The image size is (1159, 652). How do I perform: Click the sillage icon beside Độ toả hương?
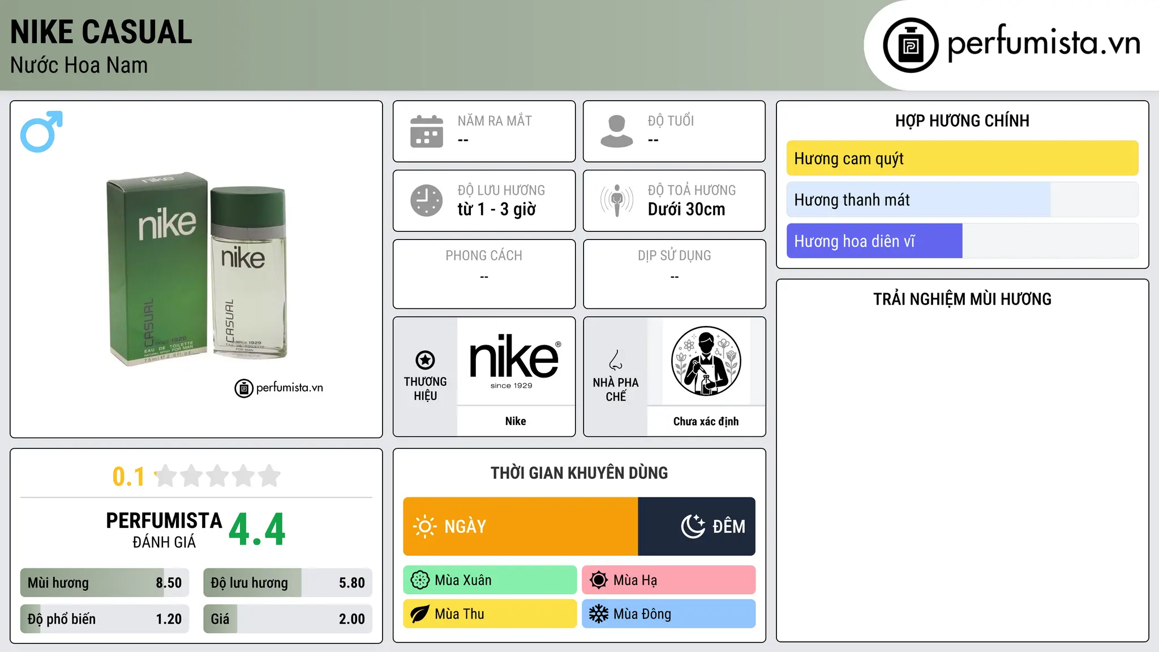pyautogui.click(x=617, y=200)
